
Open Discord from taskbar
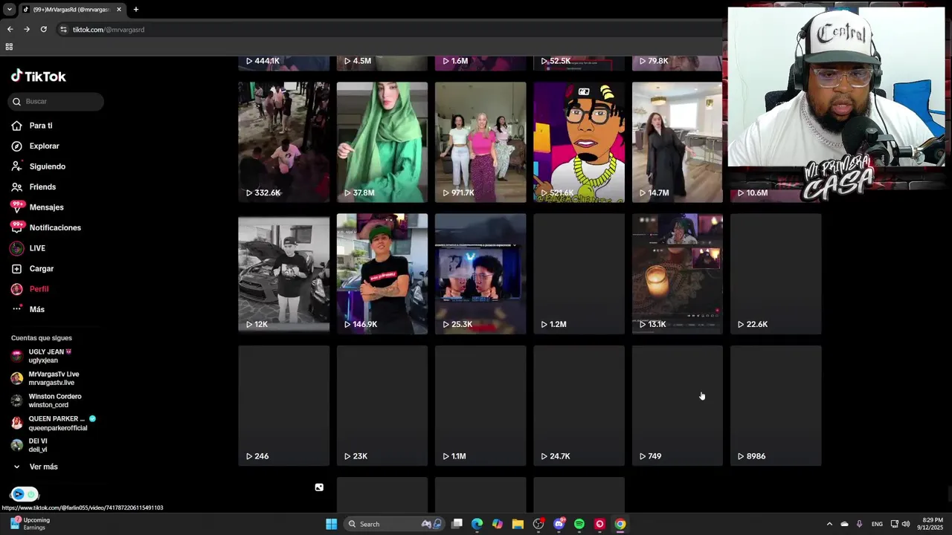pos(559,524)
